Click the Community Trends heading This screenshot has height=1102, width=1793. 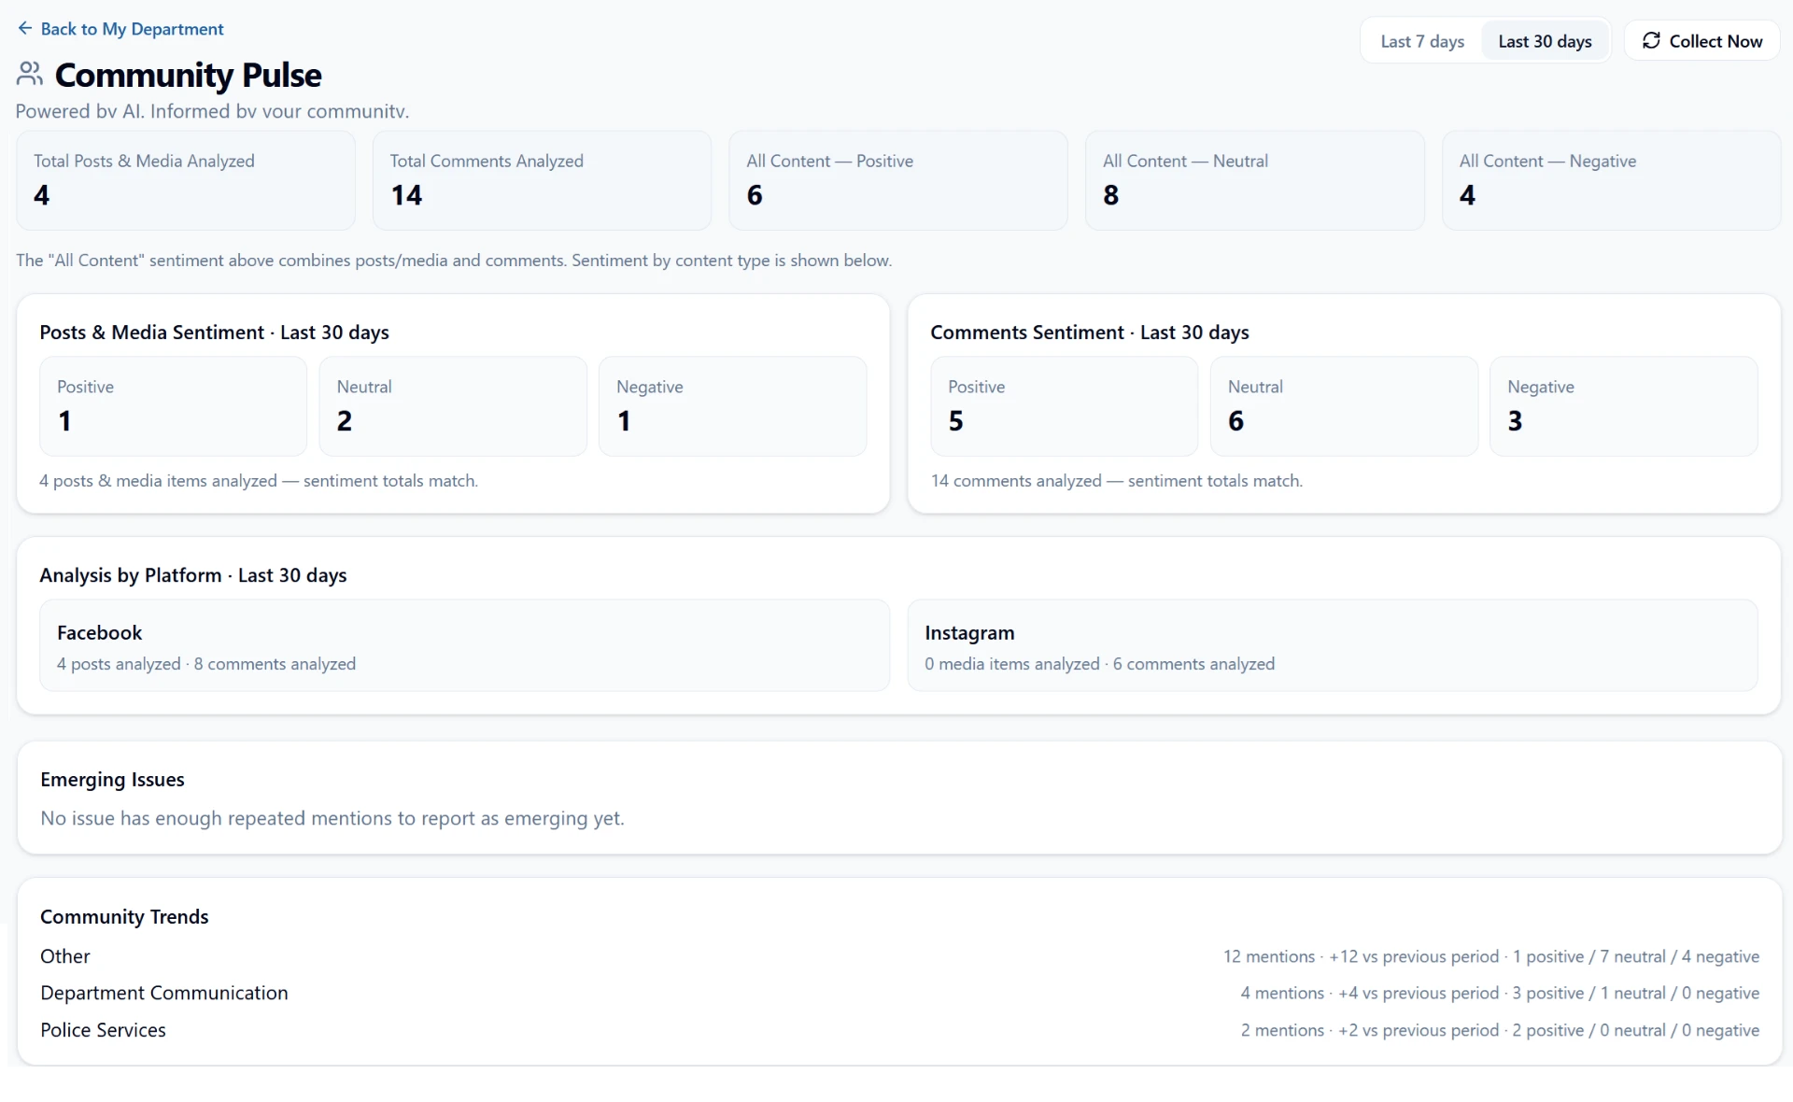(124, 917)
